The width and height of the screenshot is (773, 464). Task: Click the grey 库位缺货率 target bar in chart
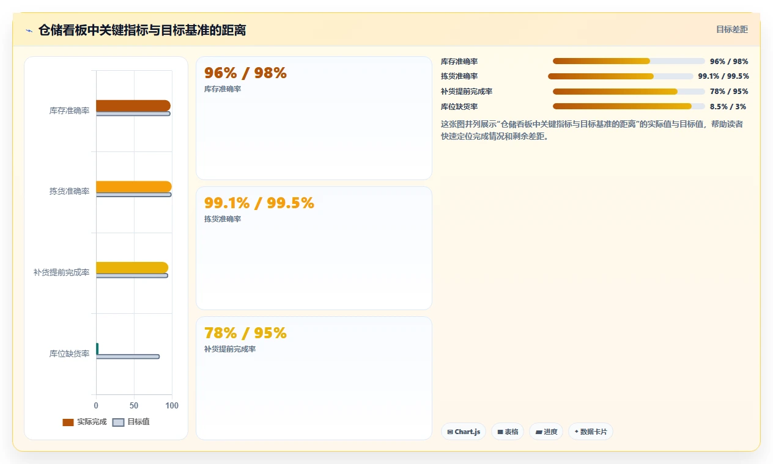(128, 357)
